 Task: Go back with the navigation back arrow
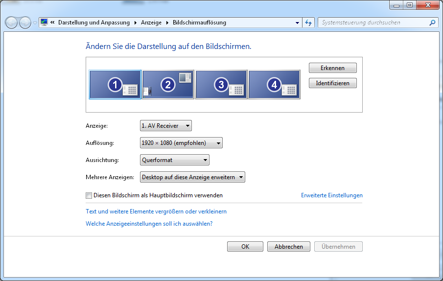point(12,23)
